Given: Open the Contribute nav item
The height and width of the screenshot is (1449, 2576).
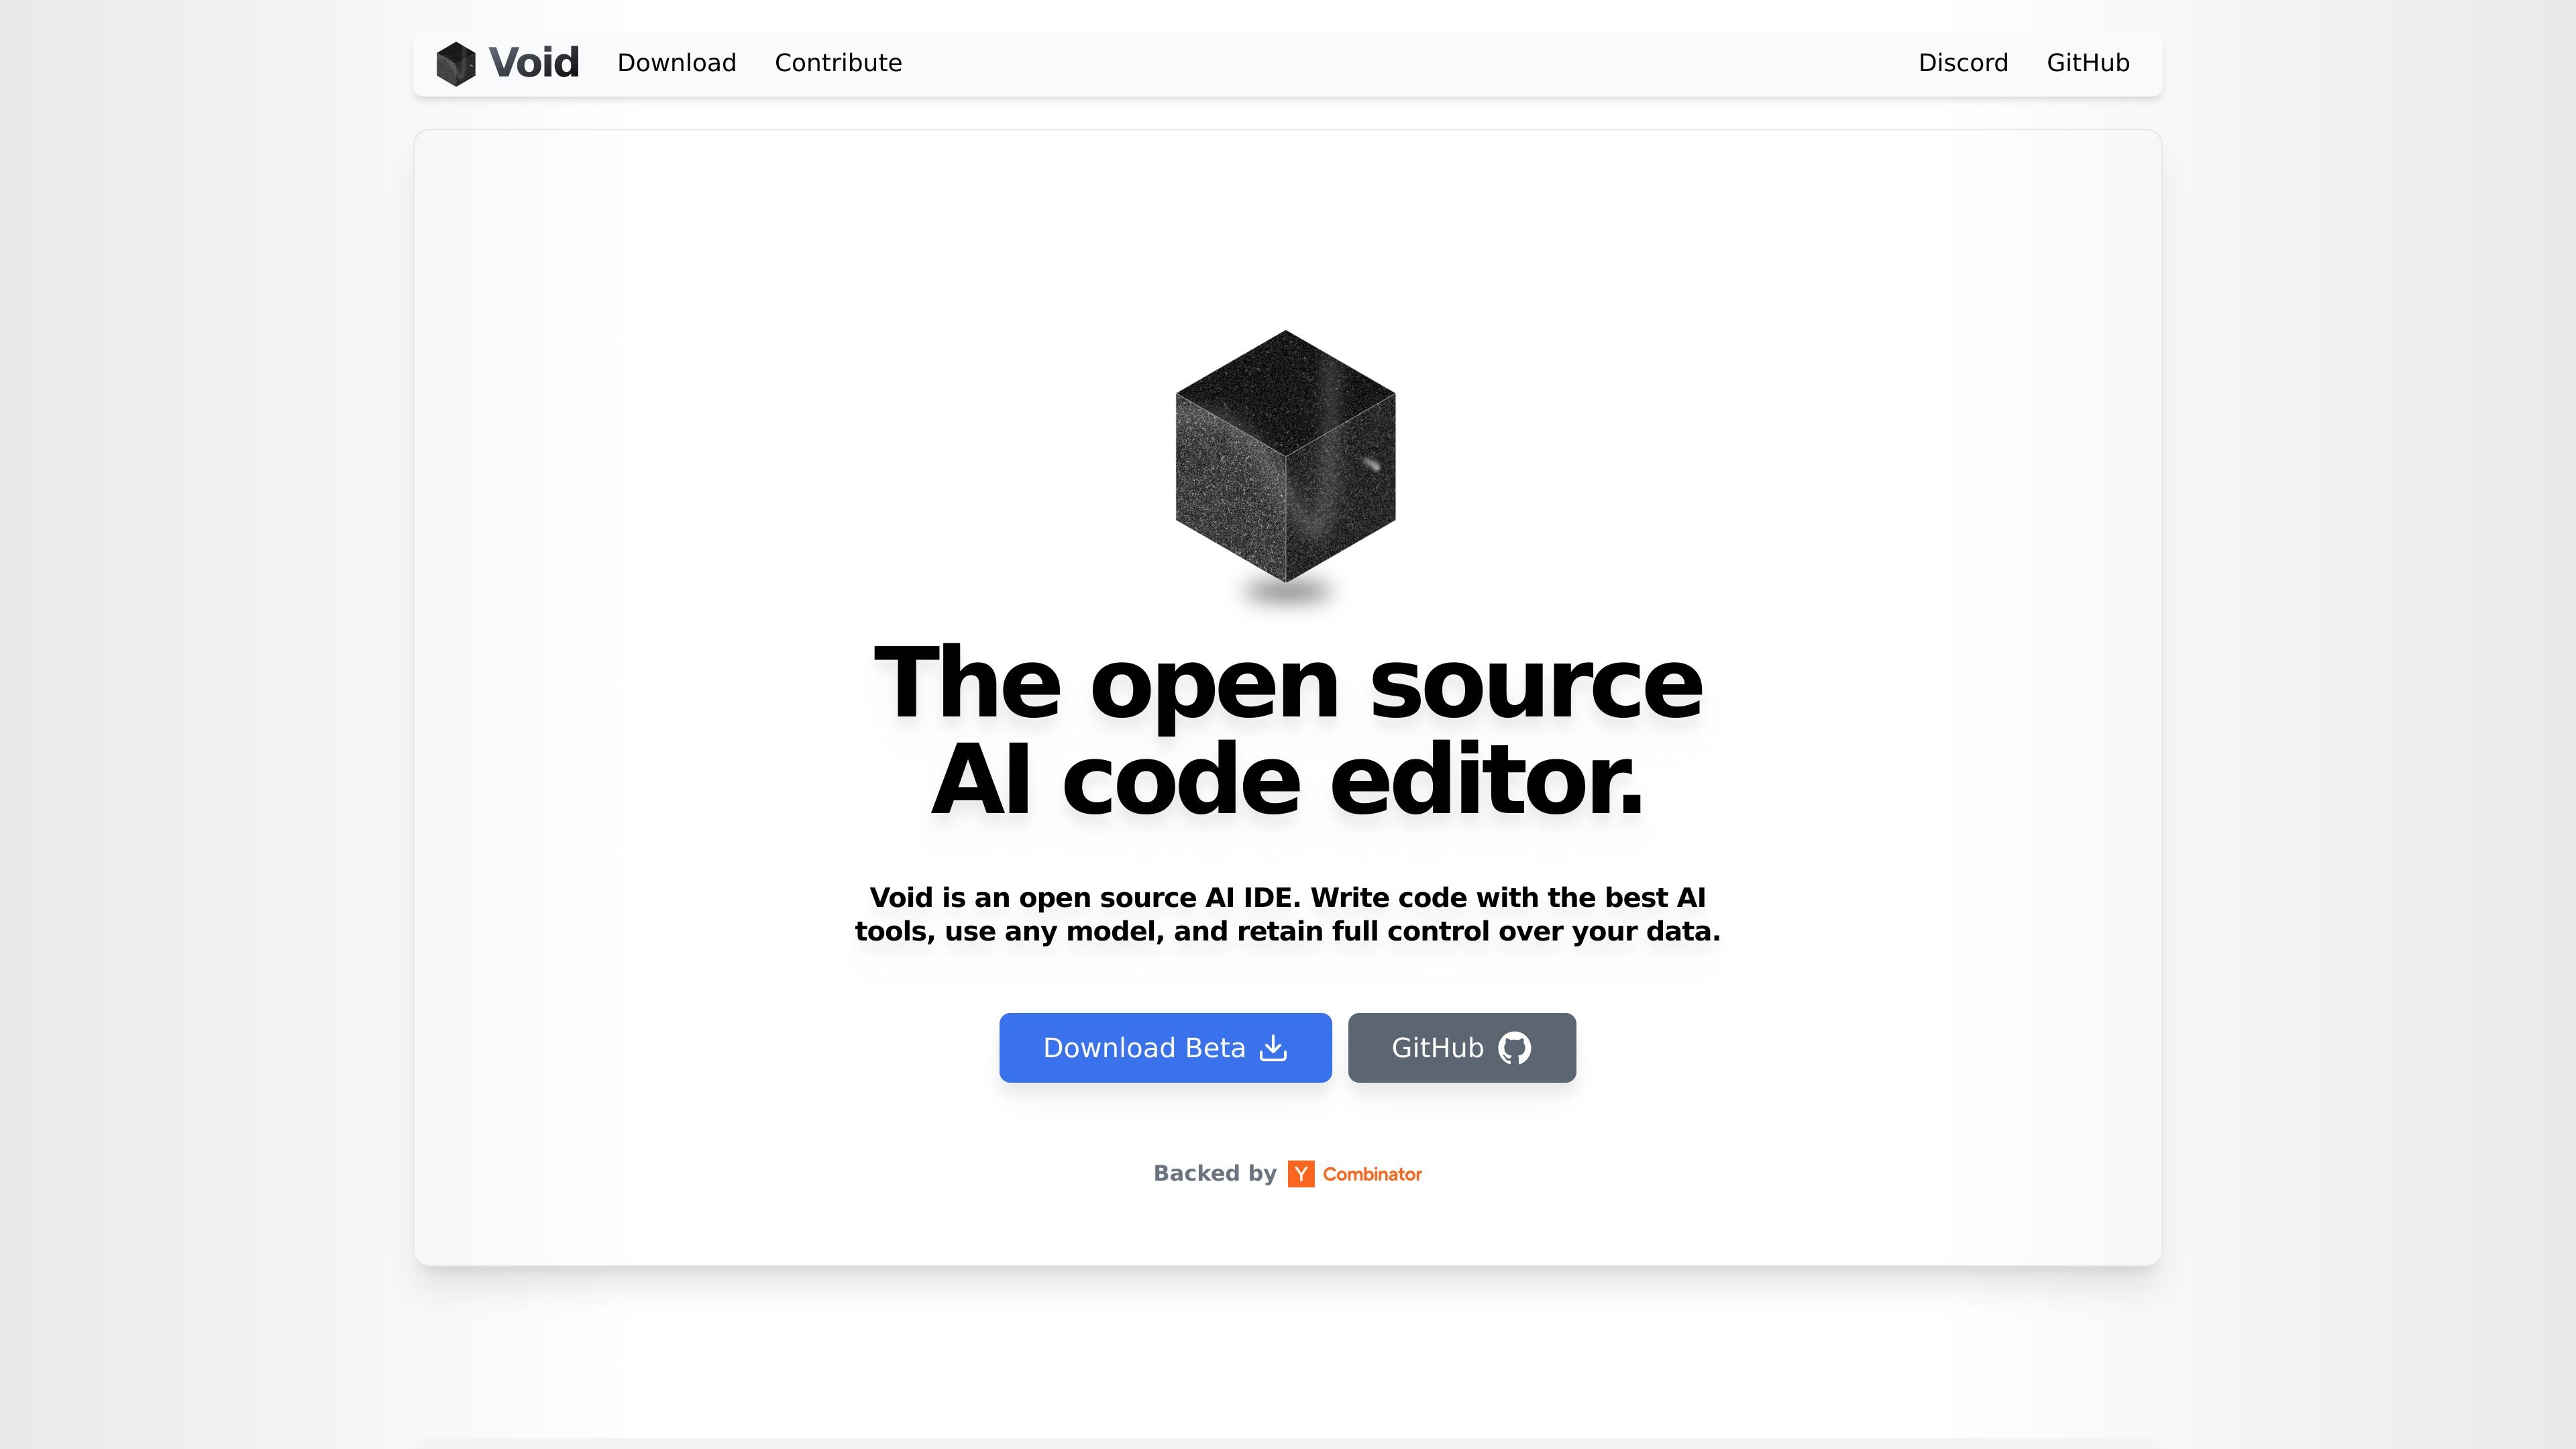Looking at the screenshot, I should tap(838, 63).
